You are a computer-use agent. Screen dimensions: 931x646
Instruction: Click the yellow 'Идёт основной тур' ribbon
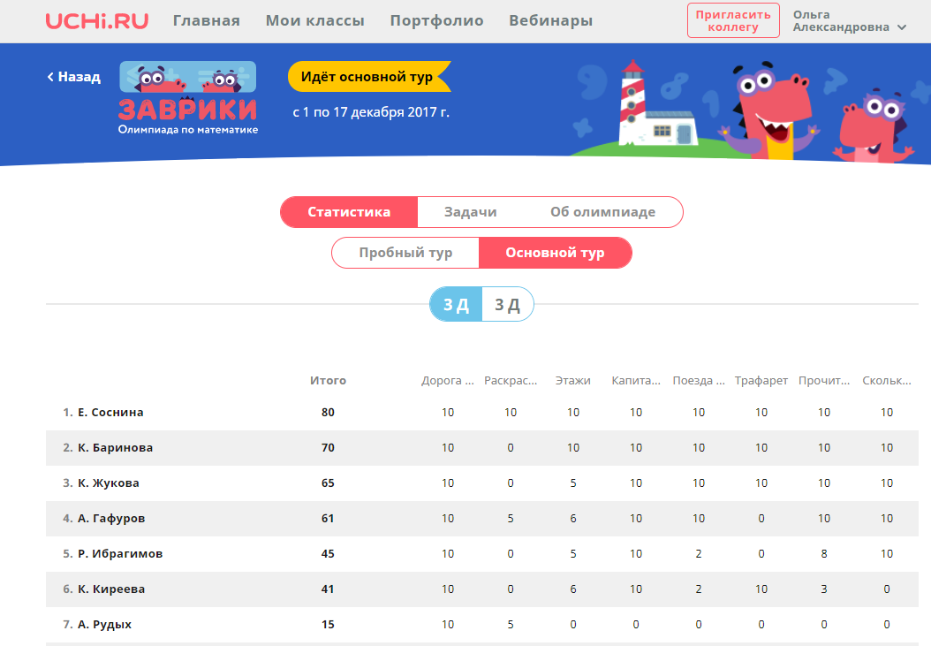(x=369, y=77)
